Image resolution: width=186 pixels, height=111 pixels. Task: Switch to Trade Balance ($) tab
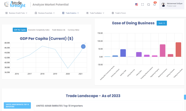click(x=59, y=30)
